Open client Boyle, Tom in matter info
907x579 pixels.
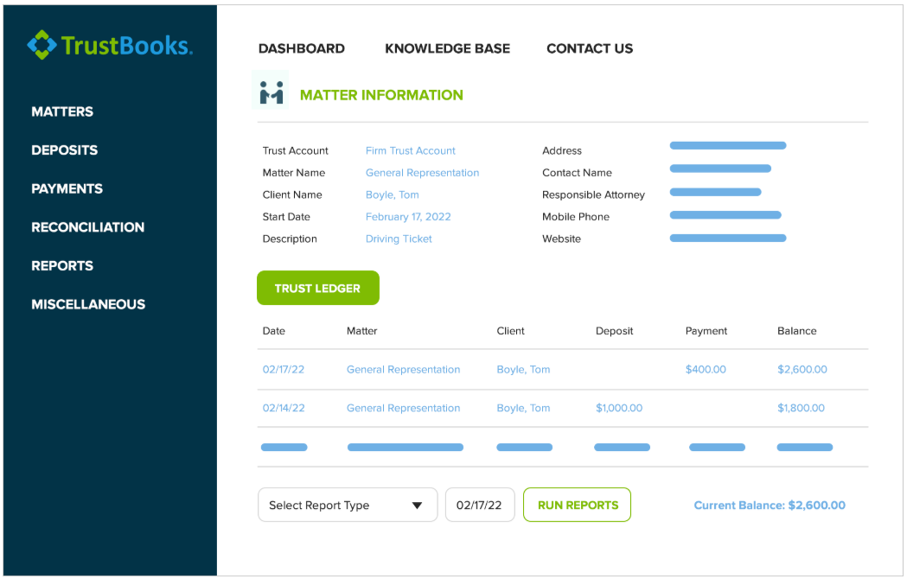pos(393,194)
